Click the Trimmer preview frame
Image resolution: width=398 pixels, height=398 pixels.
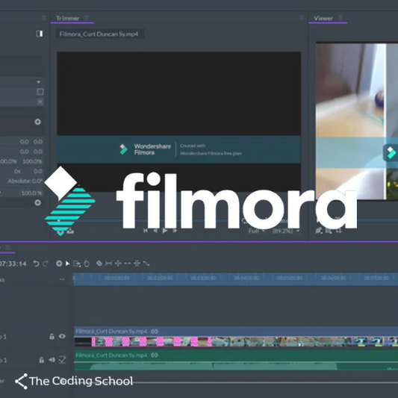point(179,122)
